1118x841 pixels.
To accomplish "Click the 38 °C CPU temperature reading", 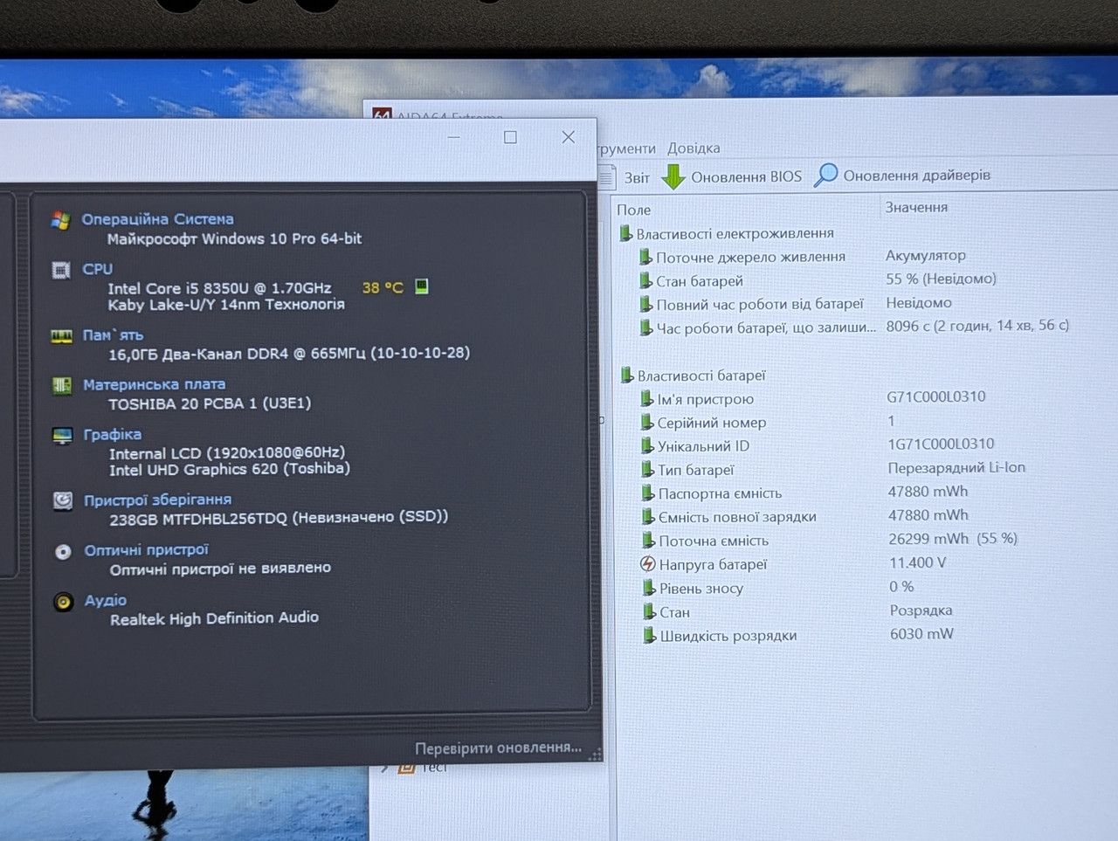I will [383, 287].
